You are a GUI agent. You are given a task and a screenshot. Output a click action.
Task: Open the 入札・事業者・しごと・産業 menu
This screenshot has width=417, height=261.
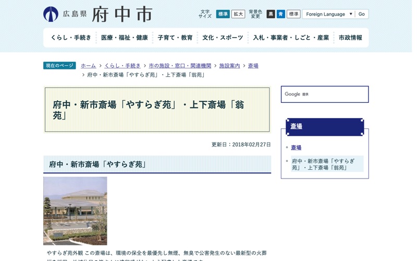291,38
